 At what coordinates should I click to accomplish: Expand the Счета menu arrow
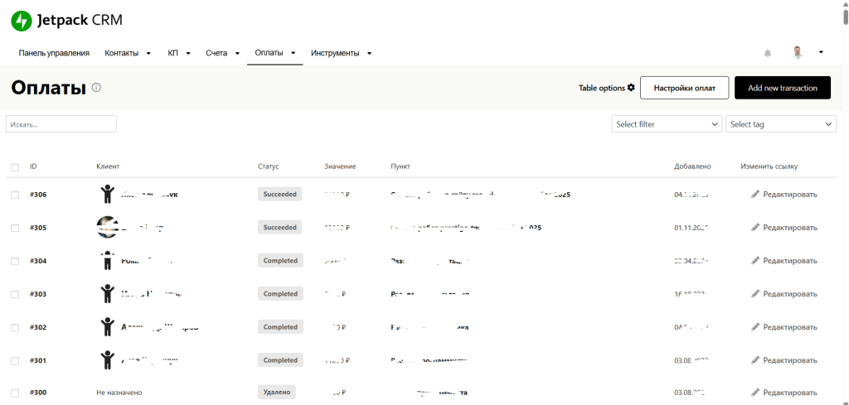coord(238,54)
